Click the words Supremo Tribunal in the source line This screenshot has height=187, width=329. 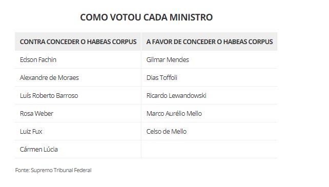click(x=52, y=170)
